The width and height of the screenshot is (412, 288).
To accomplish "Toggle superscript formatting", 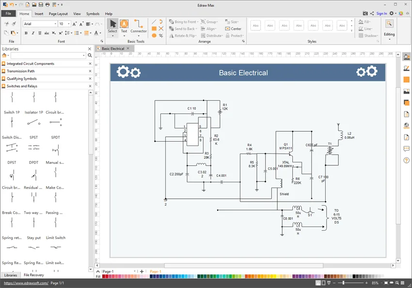I will coord(61,33).
